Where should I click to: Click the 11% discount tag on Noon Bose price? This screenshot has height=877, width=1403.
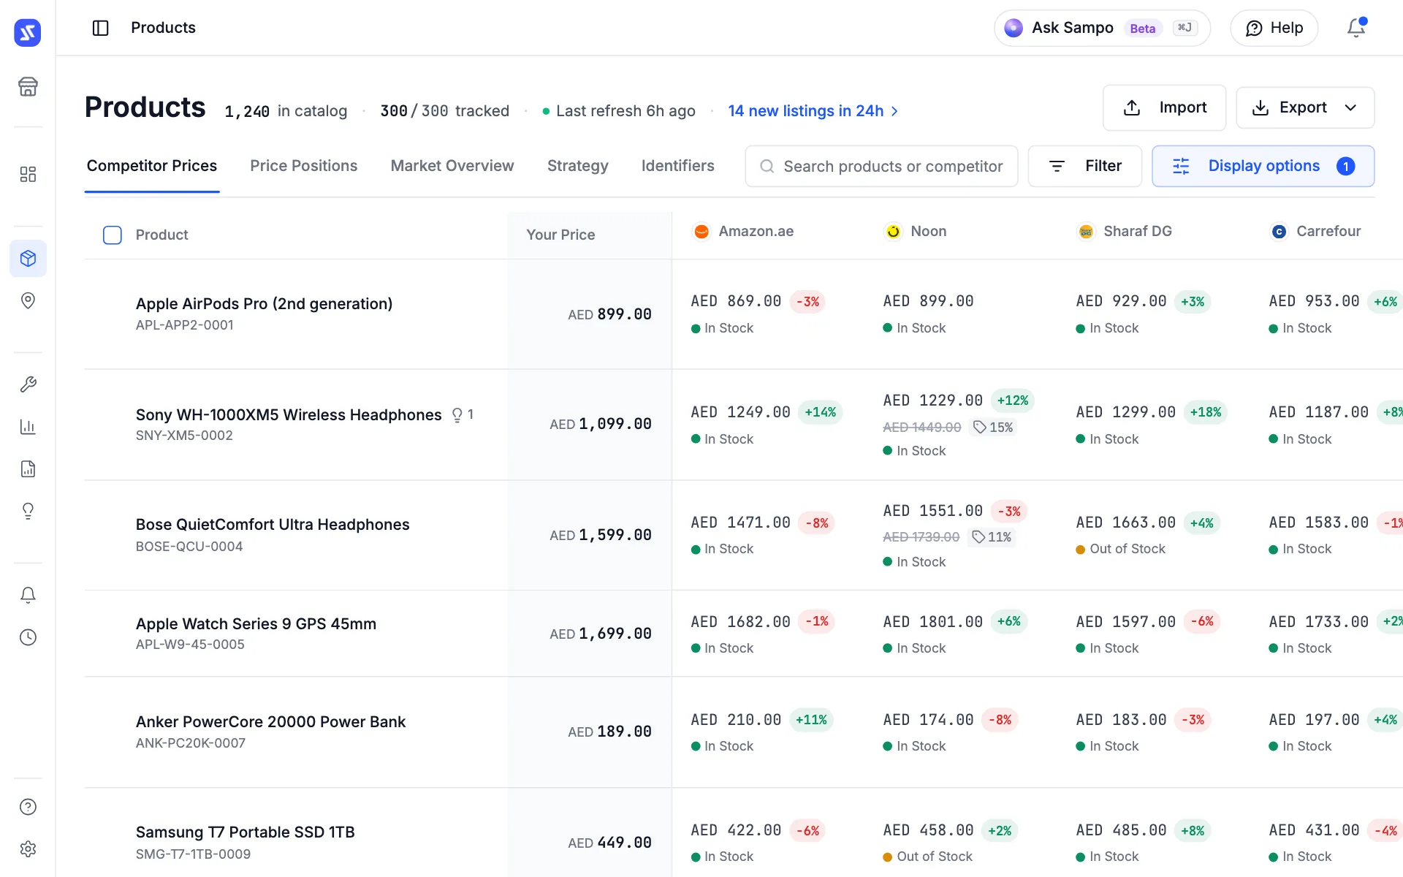pyautogui.click(x=992, y=537)
